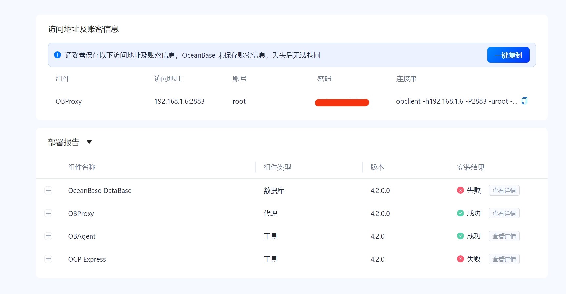Click version 4.2.0 of OCP Express

pyautogui.click(x=377, y=259)
